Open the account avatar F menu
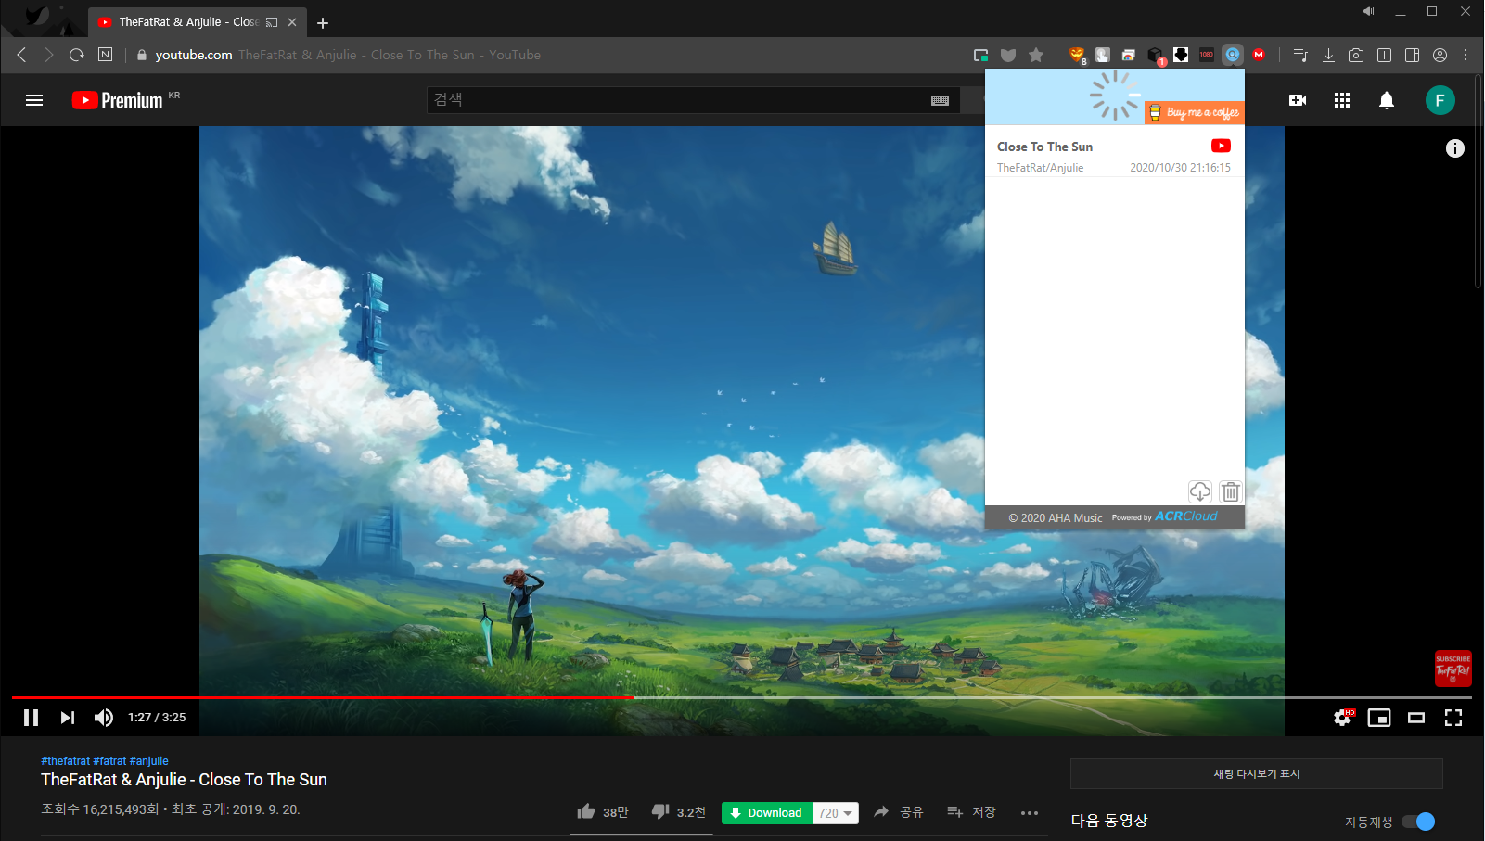 (x=1440, y=100)
